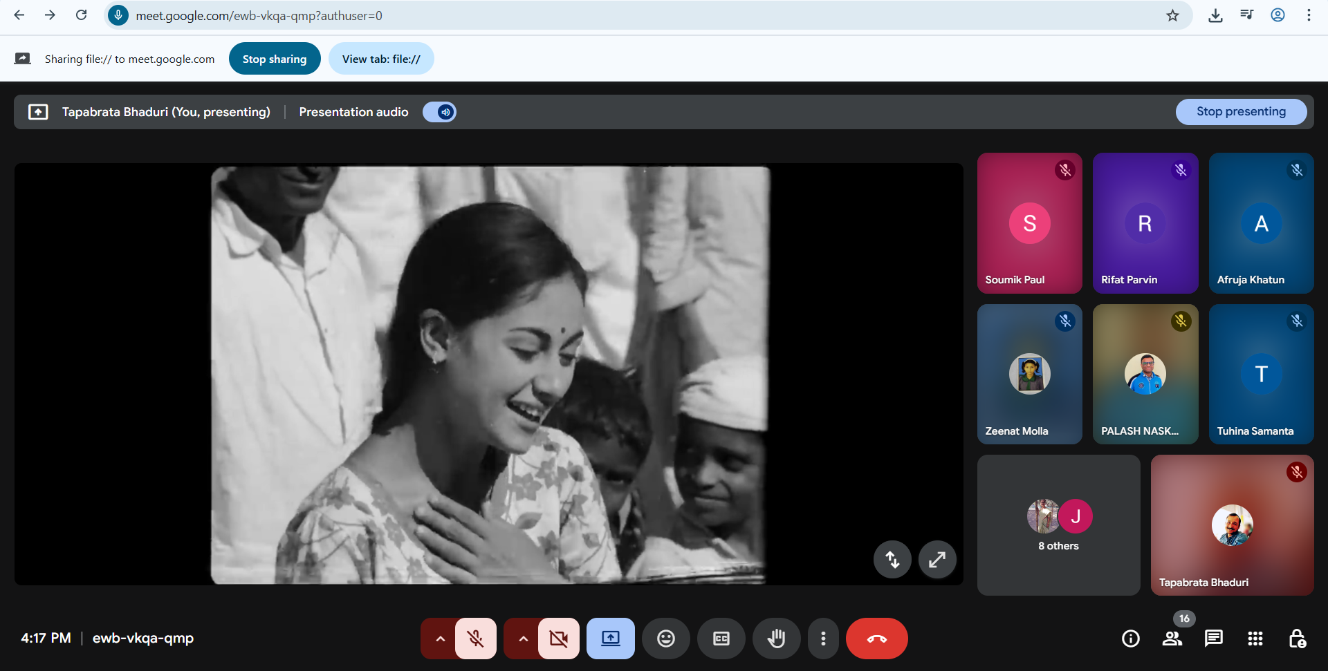Send a reaction with emoji button
The width and height of the screenshot is (1328, 671).
[666, 639]
